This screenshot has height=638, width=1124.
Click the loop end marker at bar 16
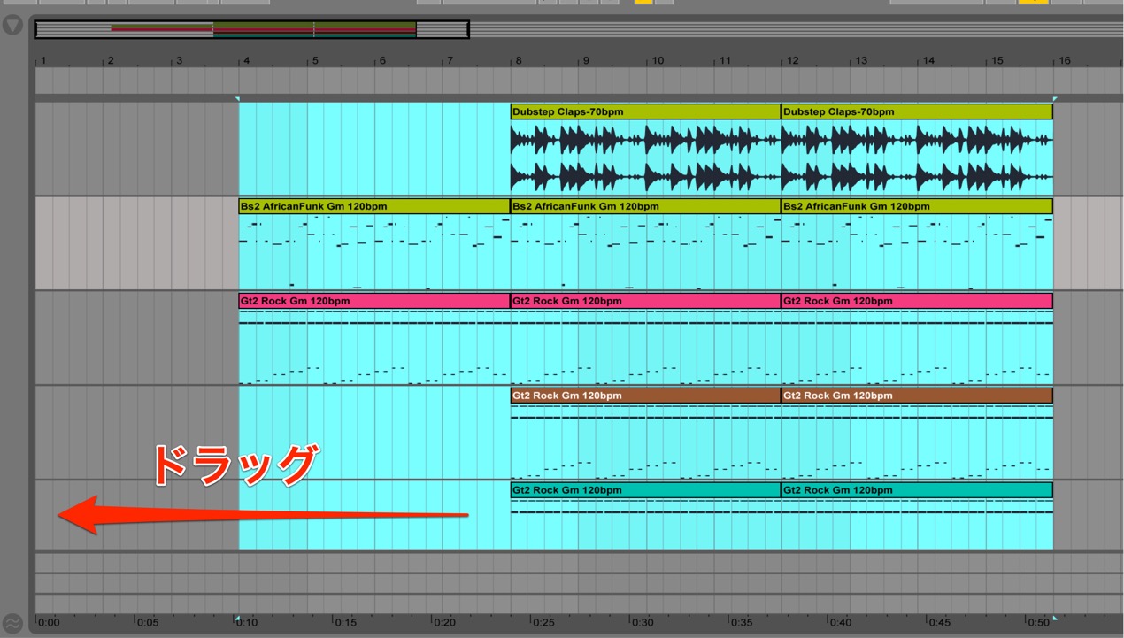(1054, 98)
